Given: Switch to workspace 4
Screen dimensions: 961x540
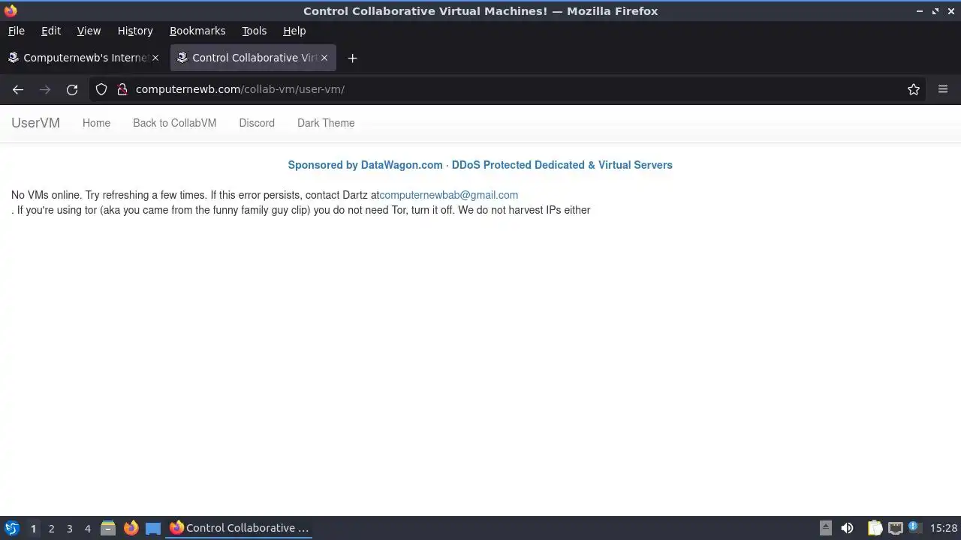Looking at the screenshot, I should [87, 528].
